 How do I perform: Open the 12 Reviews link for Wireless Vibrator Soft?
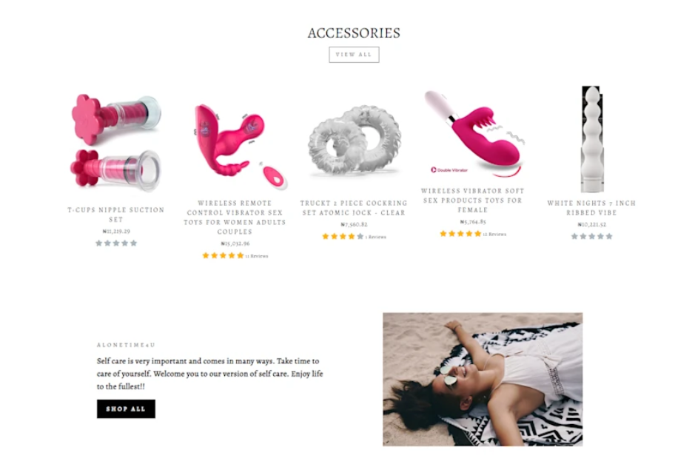point(494,234)
